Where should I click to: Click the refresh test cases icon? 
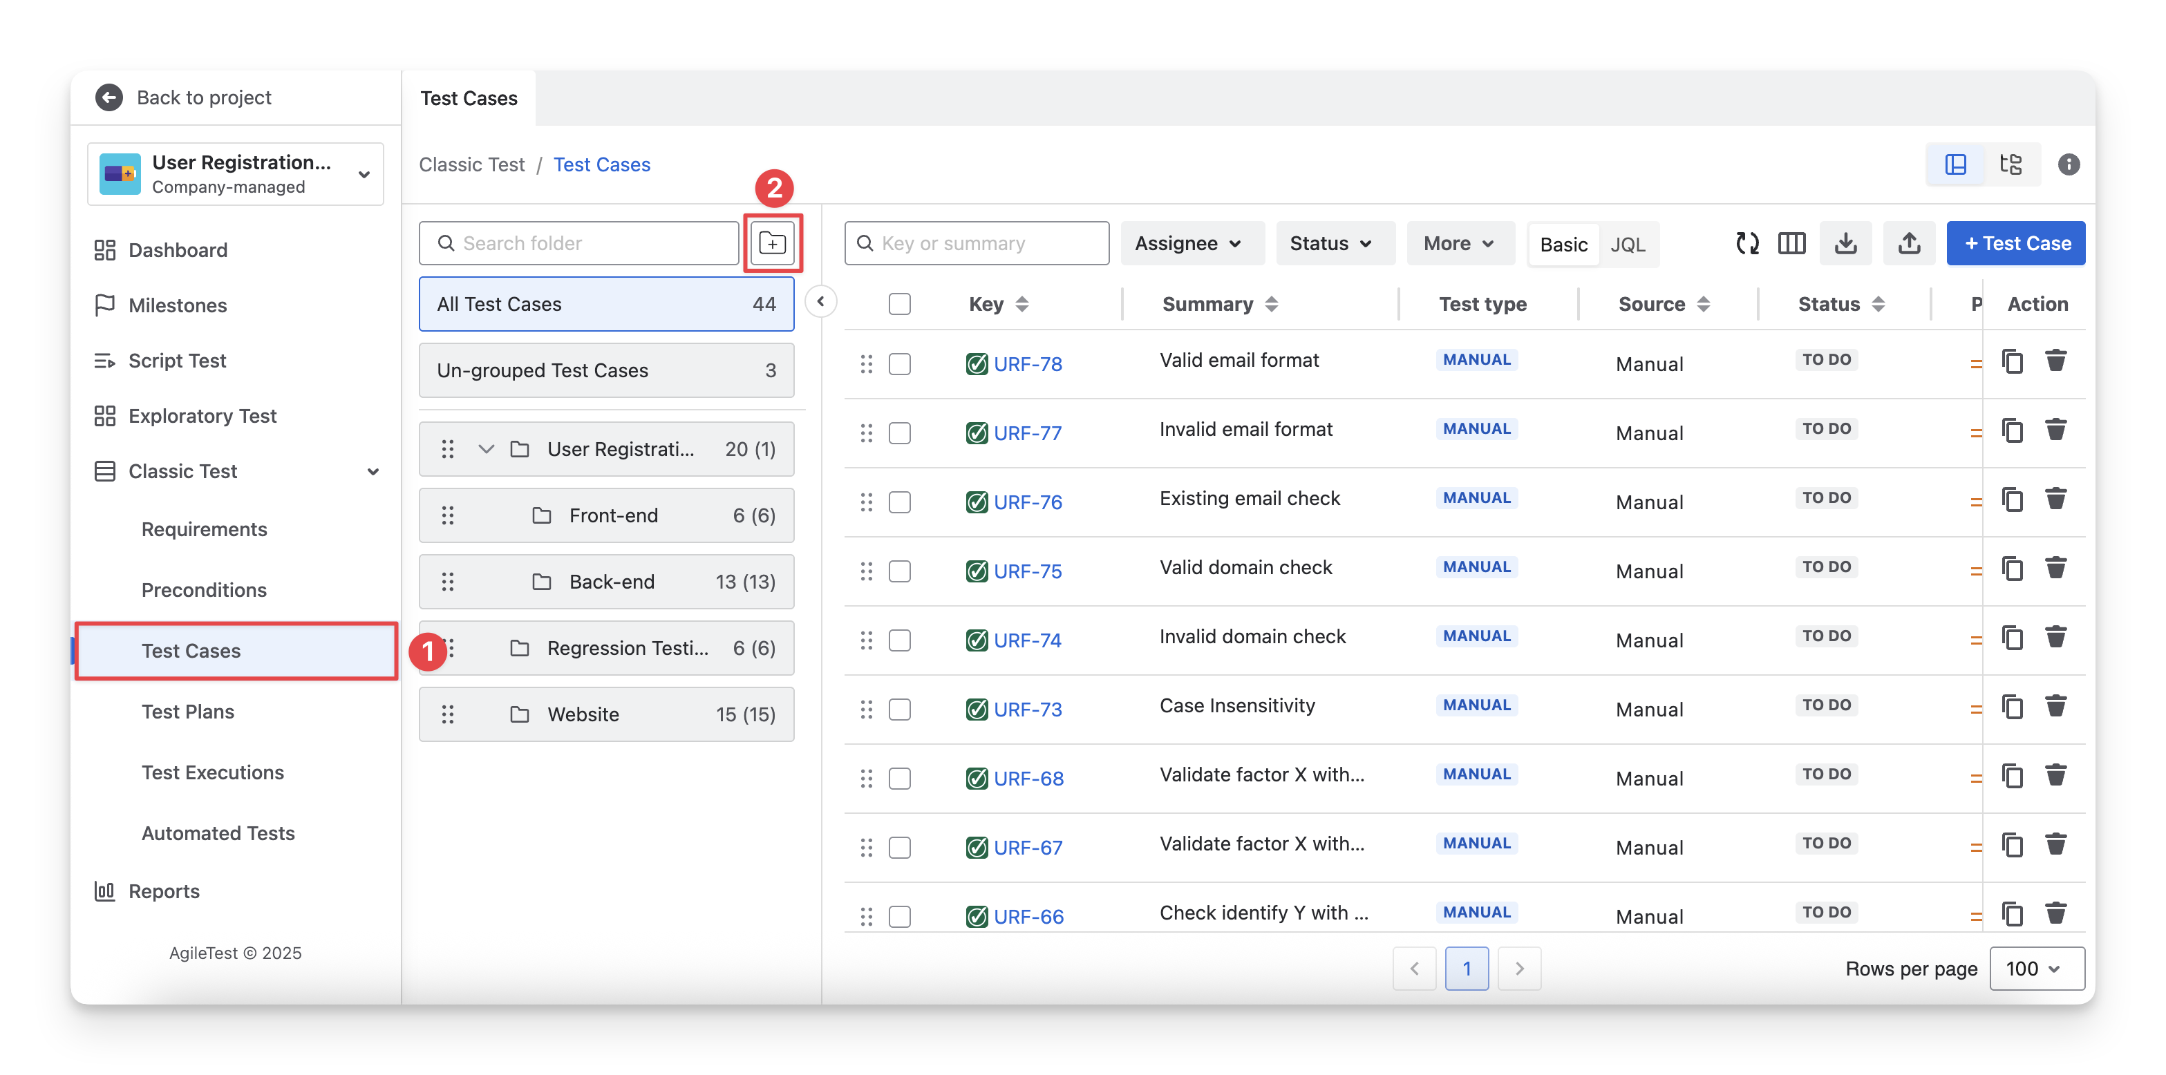(1747, 243)
